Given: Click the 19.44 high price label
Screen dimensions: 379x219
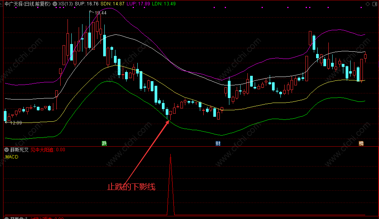Looking at the screenshot, I should (101, 13).
